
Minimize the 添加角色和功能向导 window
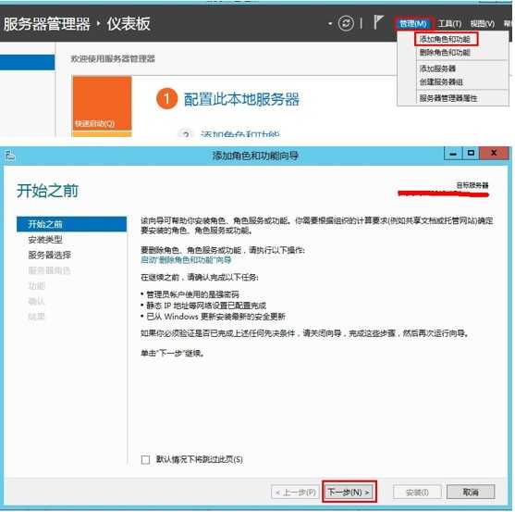[x=453, y=154]
